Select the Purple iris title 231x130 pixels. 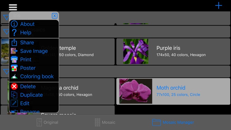tap(168, 48)
